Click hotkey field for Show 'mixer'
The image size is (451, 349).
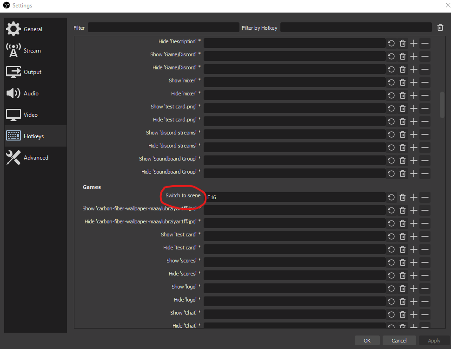[294, 82]
